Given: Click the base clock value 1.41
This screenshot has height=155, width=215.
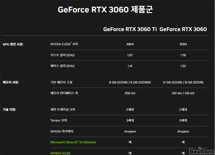Looking at the screenshot, I should (x=130, y=66).
